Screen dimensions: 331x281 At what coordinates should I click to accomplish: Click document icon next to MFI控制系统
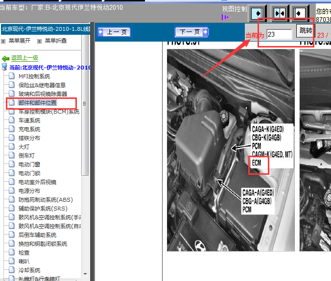click(x=12, y=76)
